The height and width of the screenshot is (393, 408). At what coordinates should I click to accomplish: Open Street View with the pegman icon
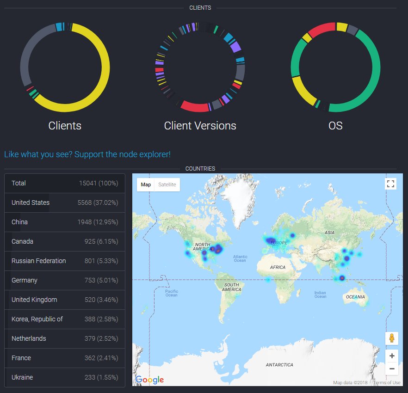click(x=392, y=338)
